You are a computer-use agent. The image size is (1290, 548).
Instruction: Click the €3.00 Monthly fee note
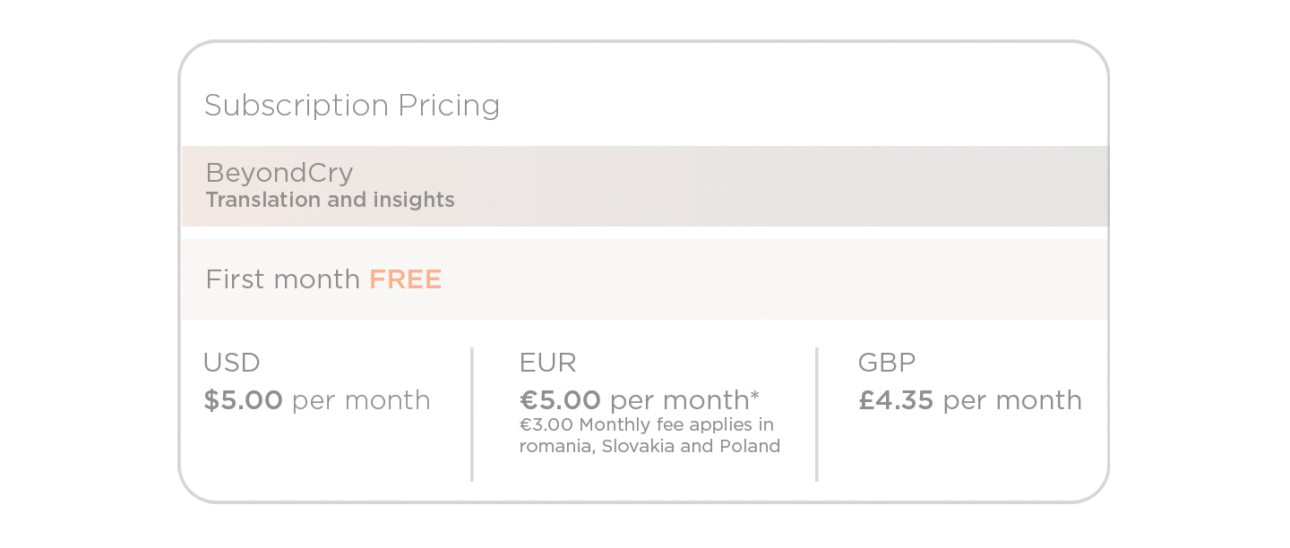point(646,424)
